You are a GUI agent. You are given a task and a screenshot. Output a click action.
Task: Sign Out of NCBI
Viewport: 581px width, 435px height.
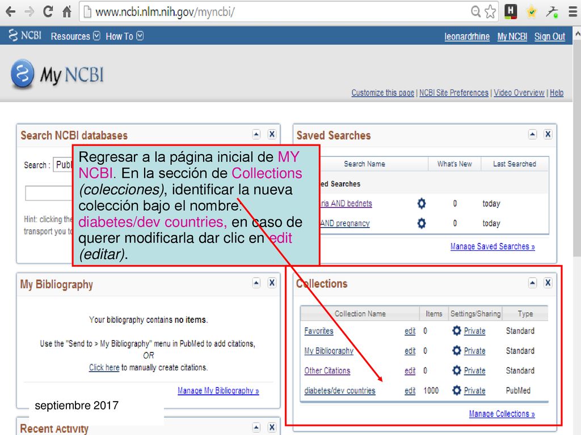tap(549, 37)
